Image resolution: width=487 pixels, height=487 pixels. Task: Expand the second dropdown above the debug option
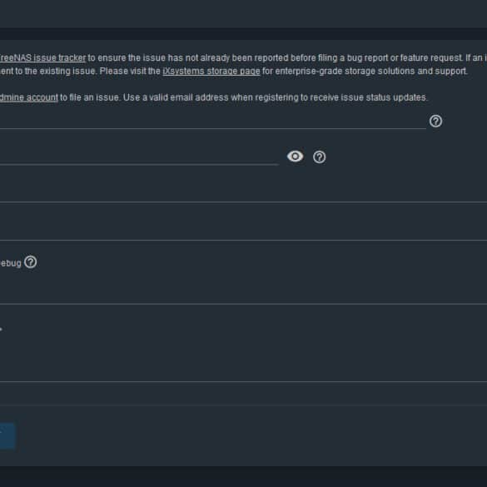(243, 231)
